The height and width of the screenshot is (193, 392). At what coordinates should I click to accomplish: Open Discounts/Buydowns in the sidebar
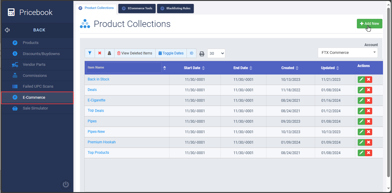point(37,54)
